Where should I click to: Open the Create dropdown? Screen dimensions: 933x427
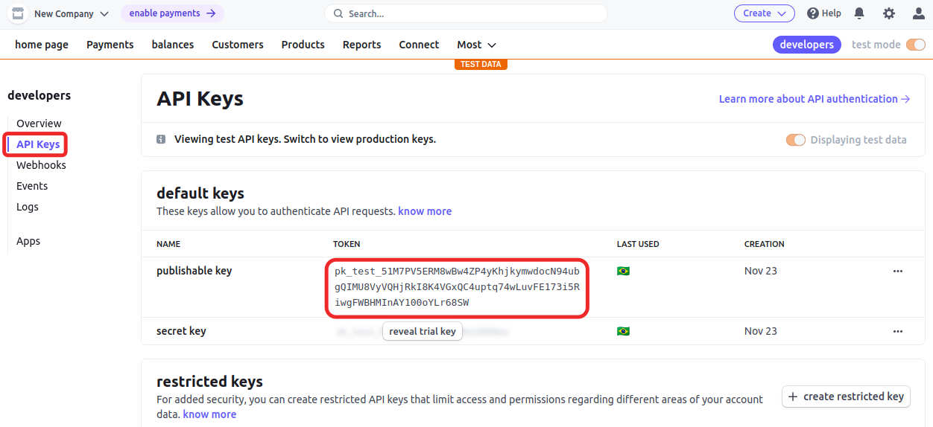coord(764,13)
